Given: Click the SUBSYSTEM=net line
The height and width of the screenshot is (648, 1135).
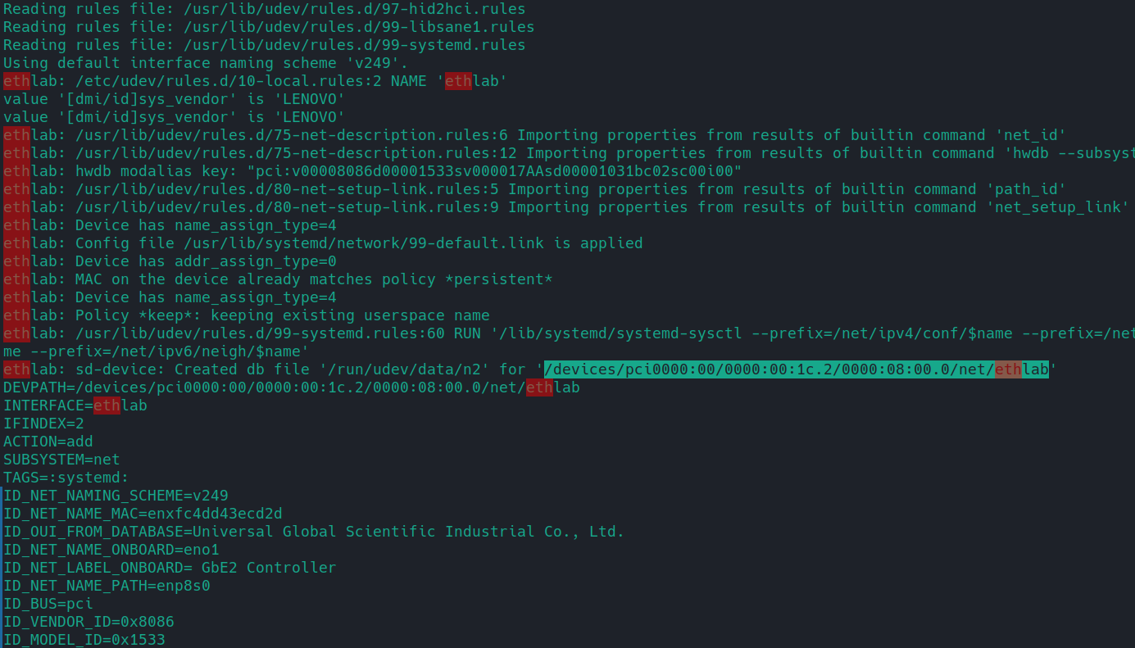Looking at the screenshot, I should pos(61,460).
